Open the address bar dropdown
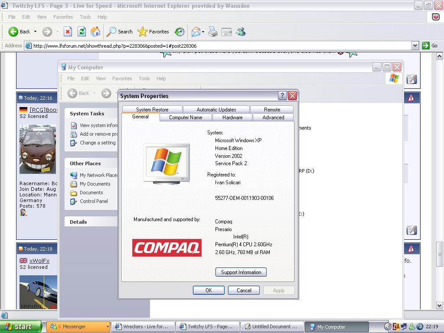Image resolution: width=444 pixels, height=333 pixels. coord(415,46)
